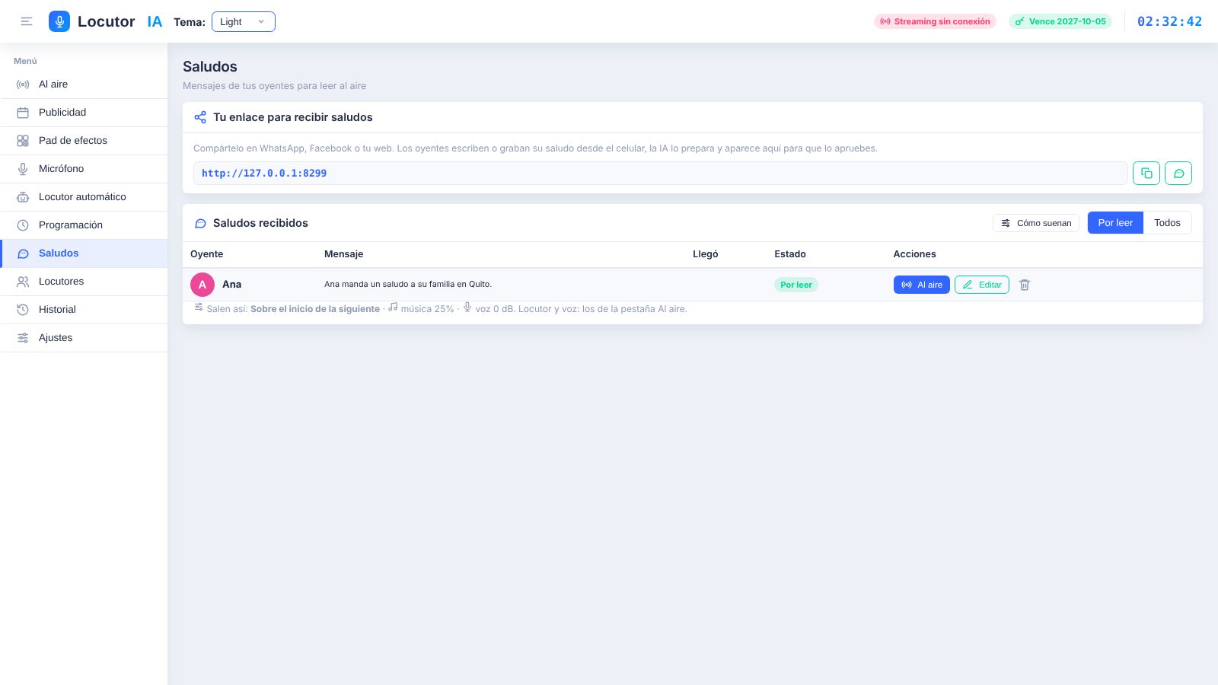
Task: Click the greetings URL field
Action: tap(660, 174)
